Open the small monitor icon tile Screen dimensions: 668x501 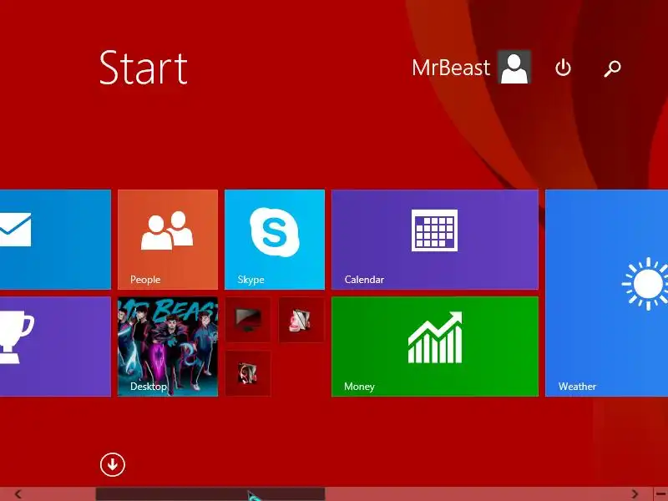pyautogui.click(x=248, y=320)
